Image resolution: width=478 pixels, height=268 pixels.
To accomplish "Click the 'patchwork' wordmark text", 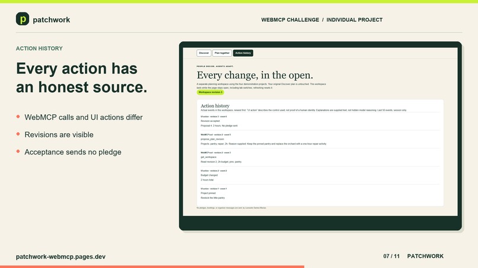I will tap(51, 20).
